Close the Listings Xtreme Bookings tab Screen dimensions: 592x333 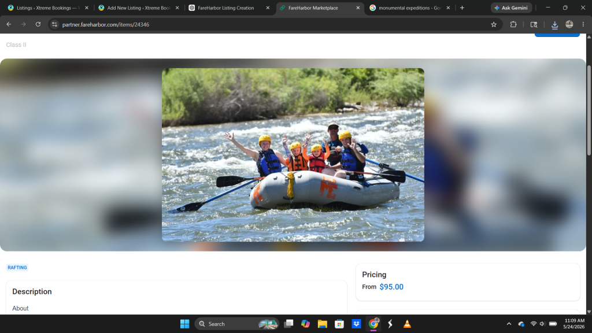tap(87, 8)
